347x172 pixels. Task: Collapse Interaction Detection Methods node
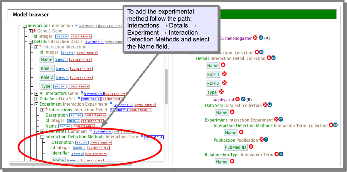[42, 137]
